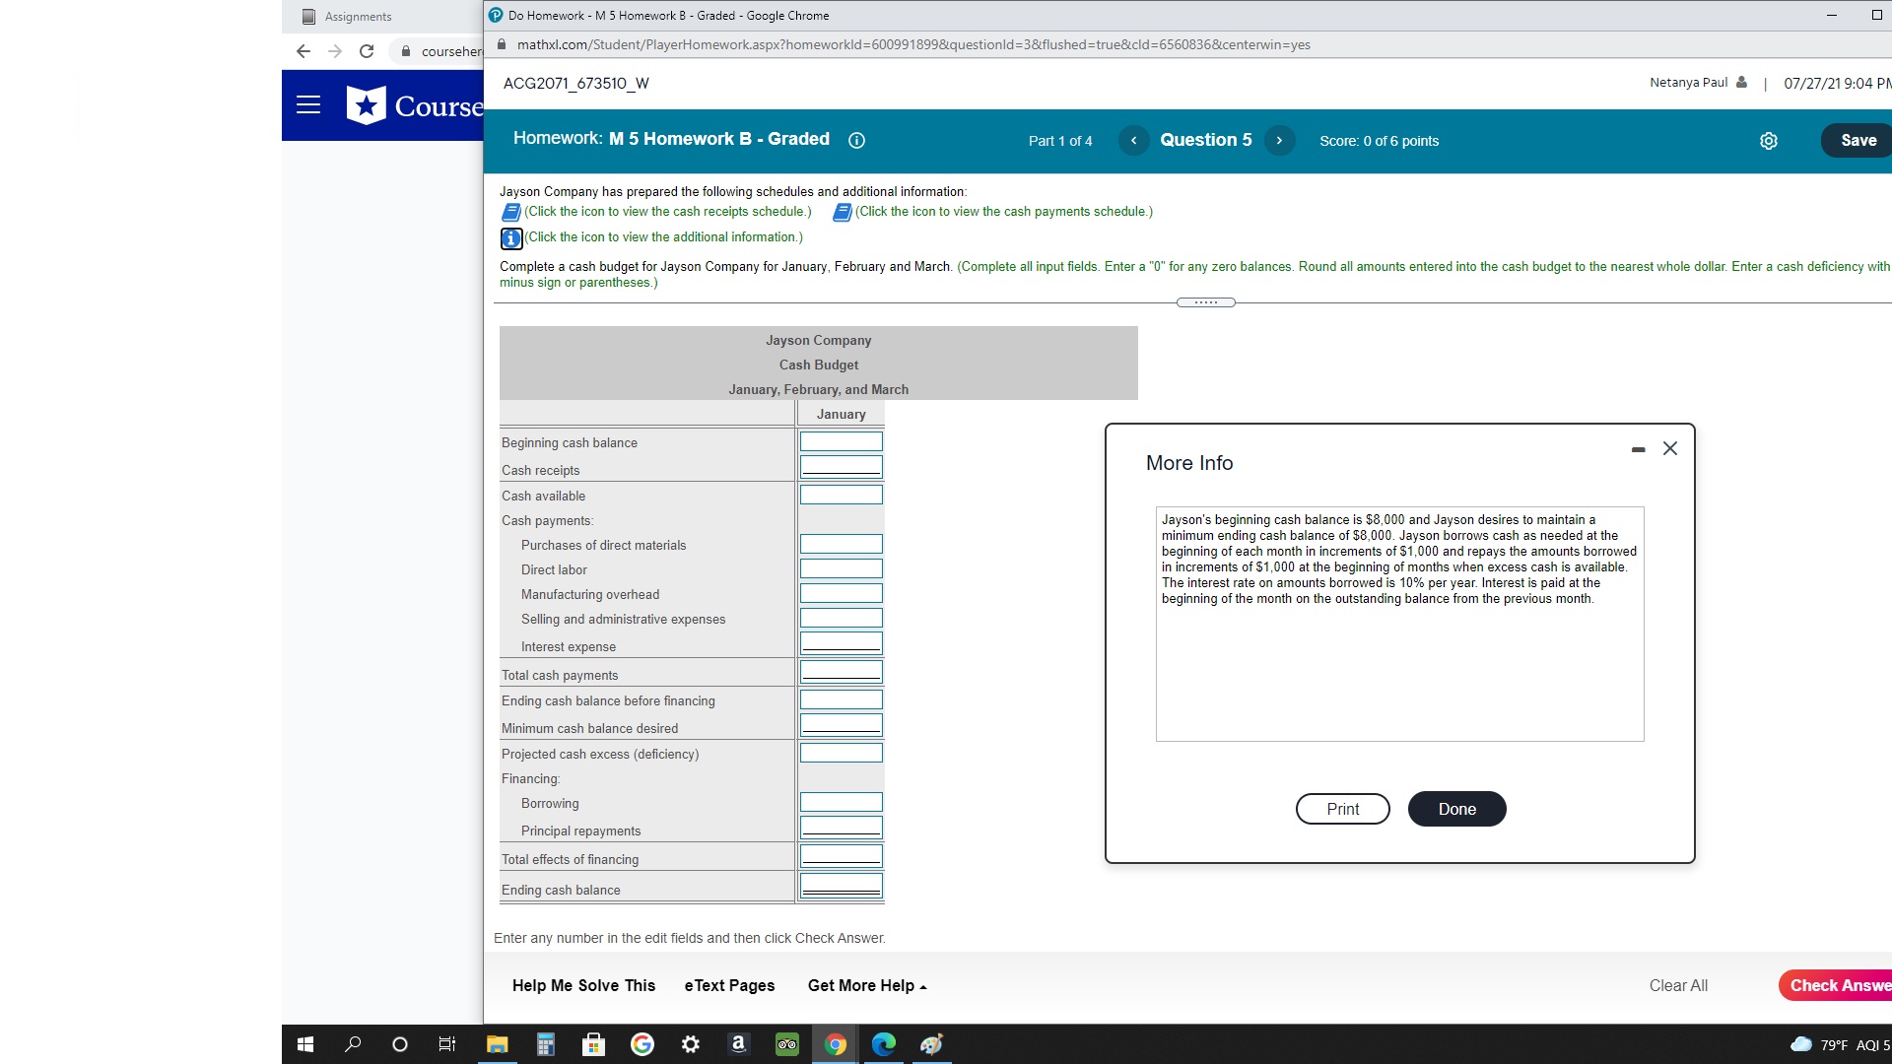Click the Borrowing input field
Viewport: 1892px width, 1064px height.
click(841, 802)
